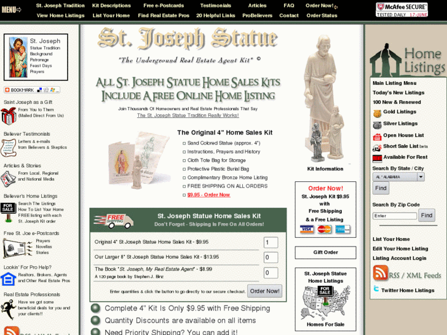447x335 pixels.
Task: Click the Visa card icon
Action: pos(307,229)
